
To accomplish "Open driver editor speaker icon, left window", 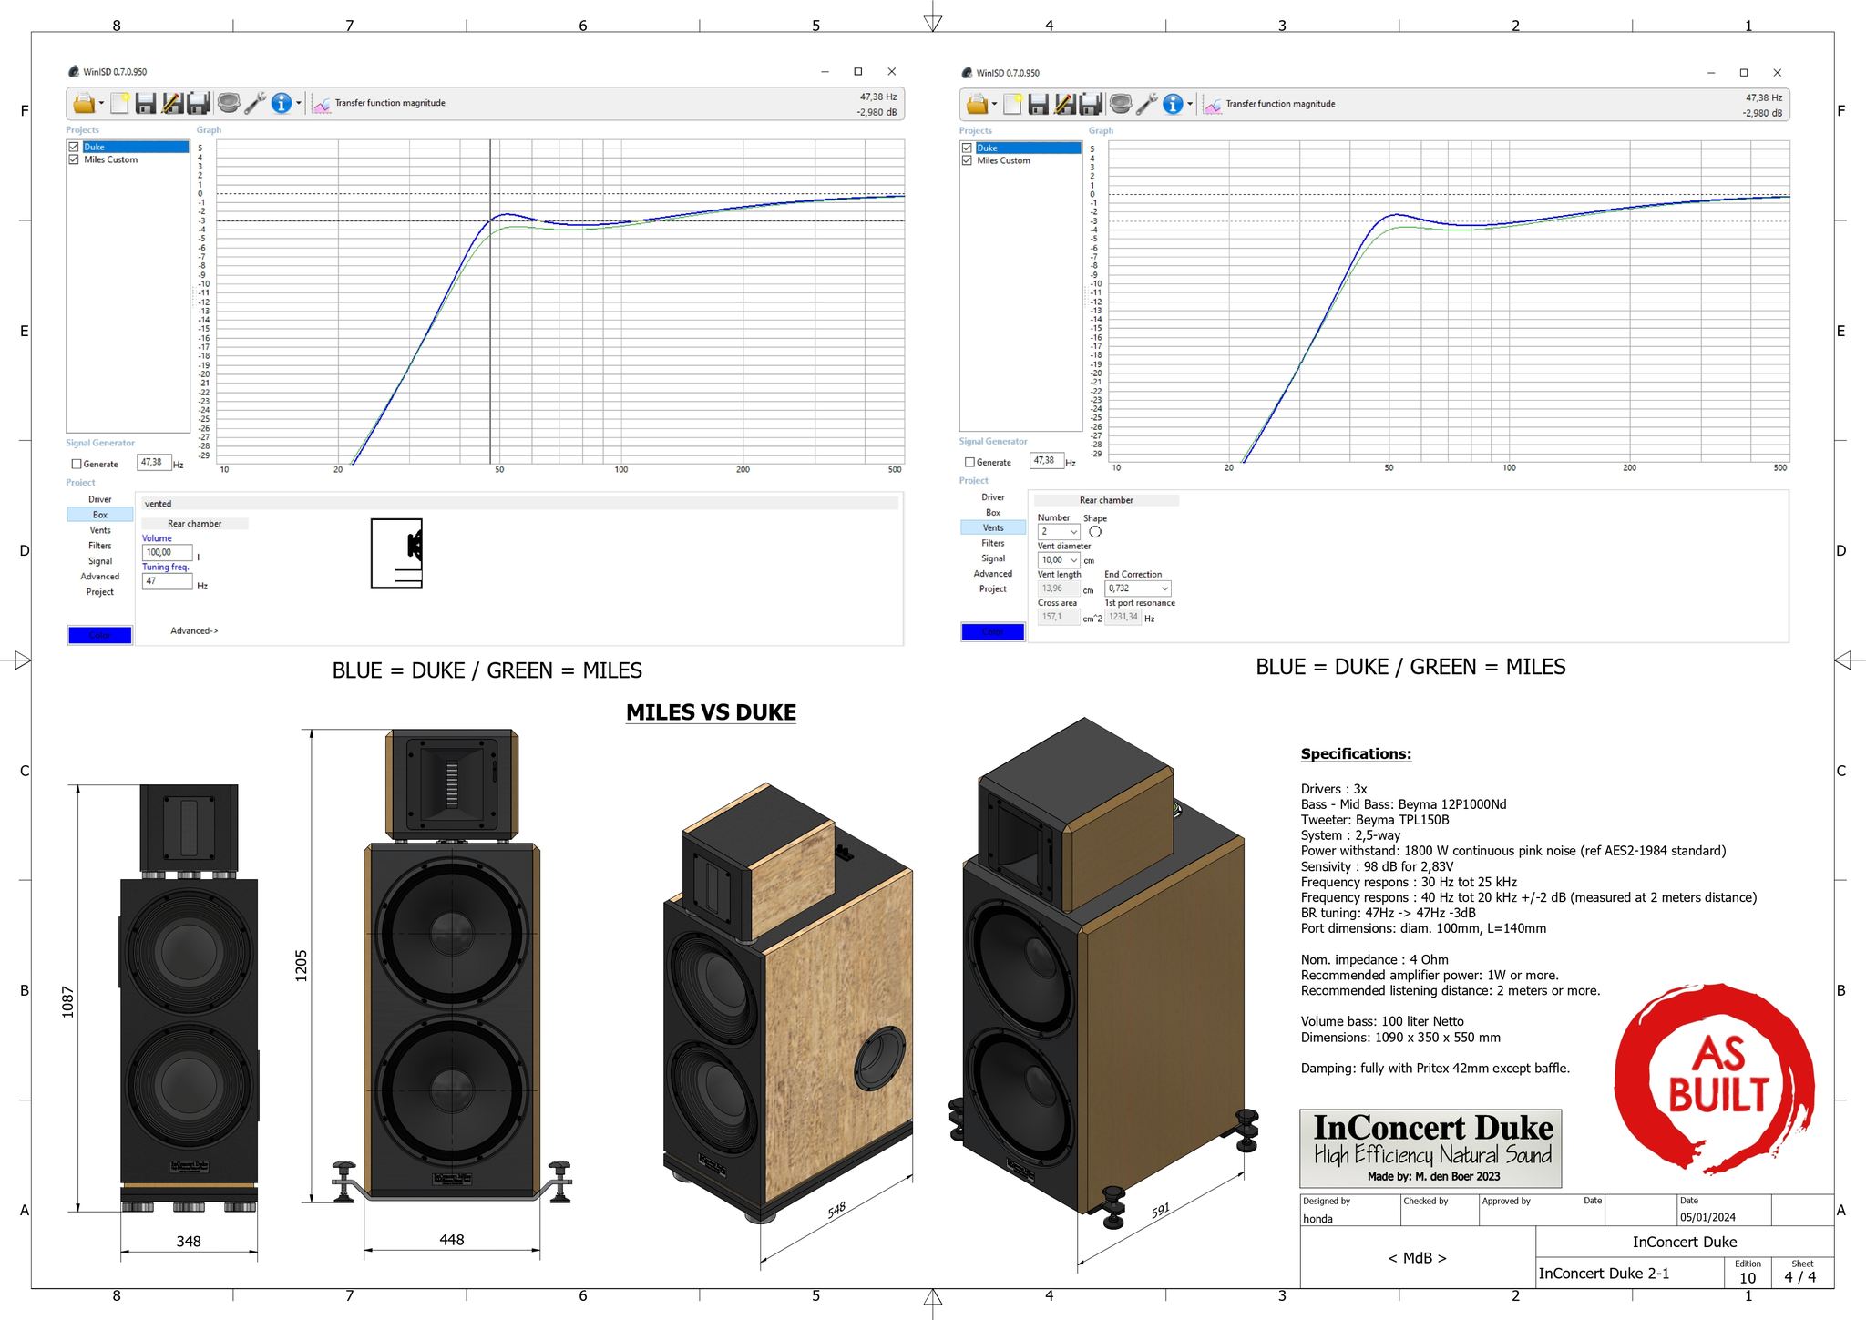I will coord(229,103).
